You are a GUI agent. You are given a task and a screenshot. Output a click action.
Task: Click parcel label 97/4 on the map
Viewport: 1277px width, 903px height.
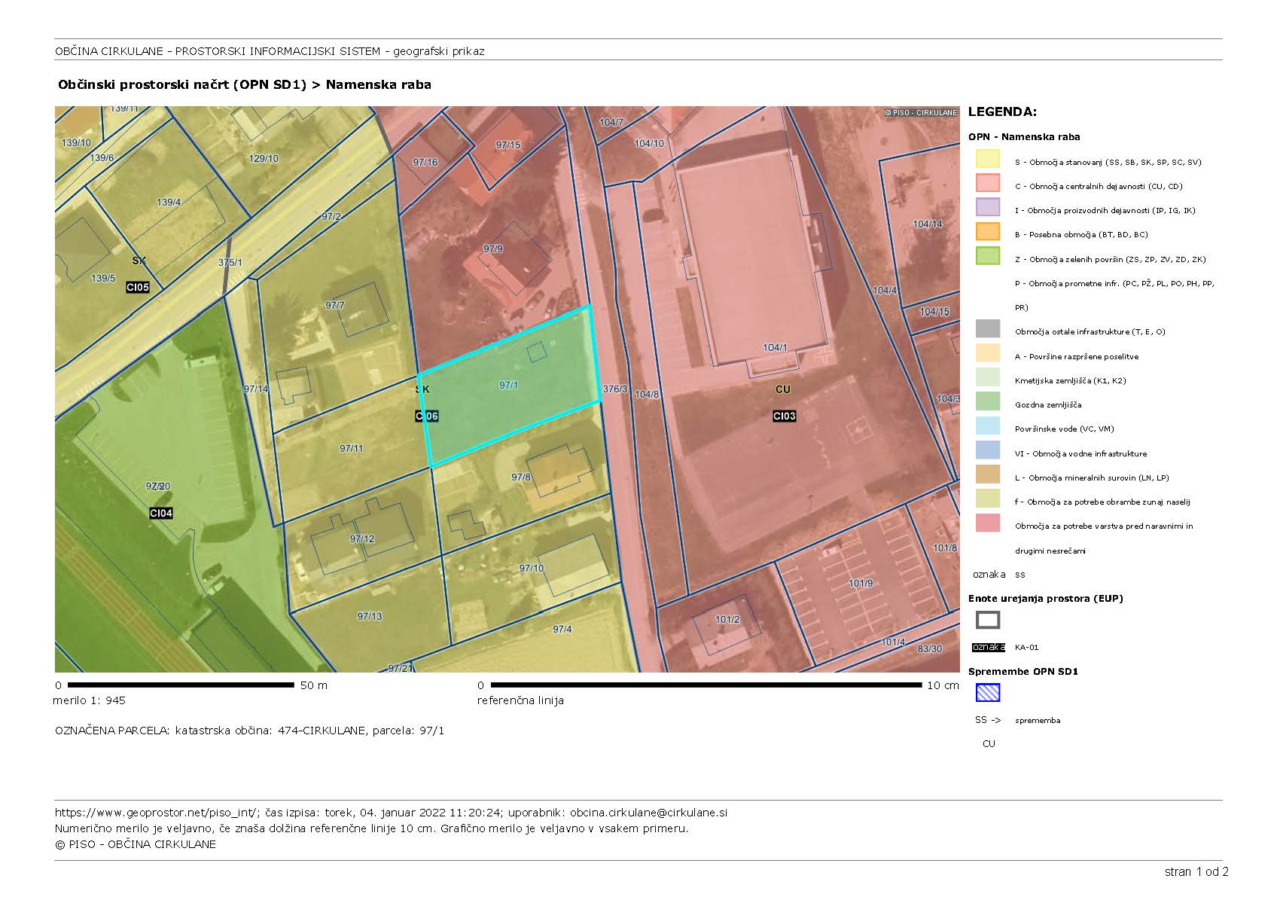click(562, 630)
